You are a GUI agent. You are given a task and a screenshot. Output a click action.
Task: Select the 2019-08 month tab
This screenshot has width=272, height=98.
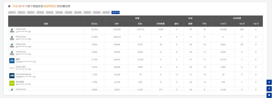(x=97, y=12)
